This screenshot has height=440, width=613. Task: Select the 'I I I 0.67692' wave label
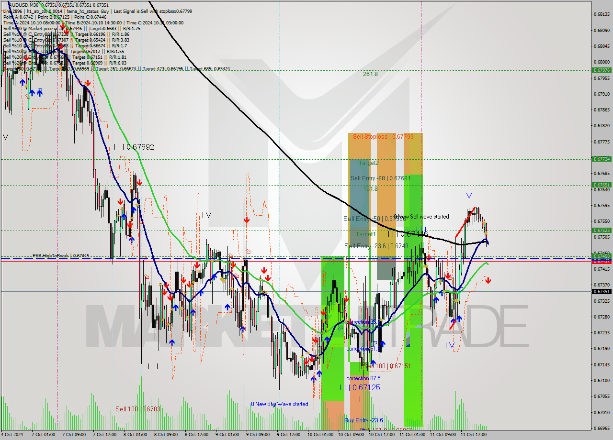134,147
